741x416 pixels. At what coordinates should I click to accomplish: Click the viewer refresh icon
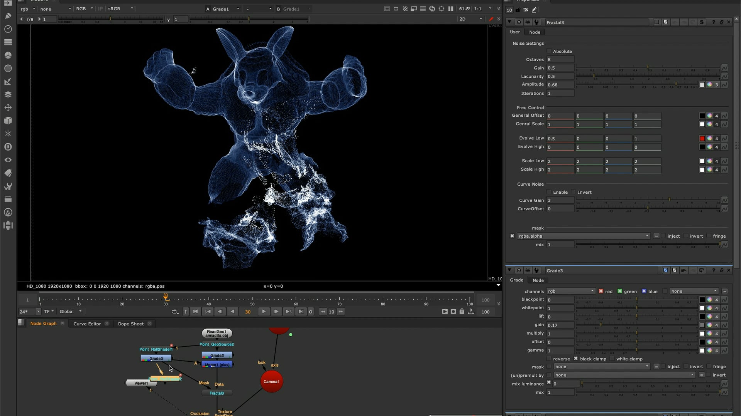(x=432, y=8)
